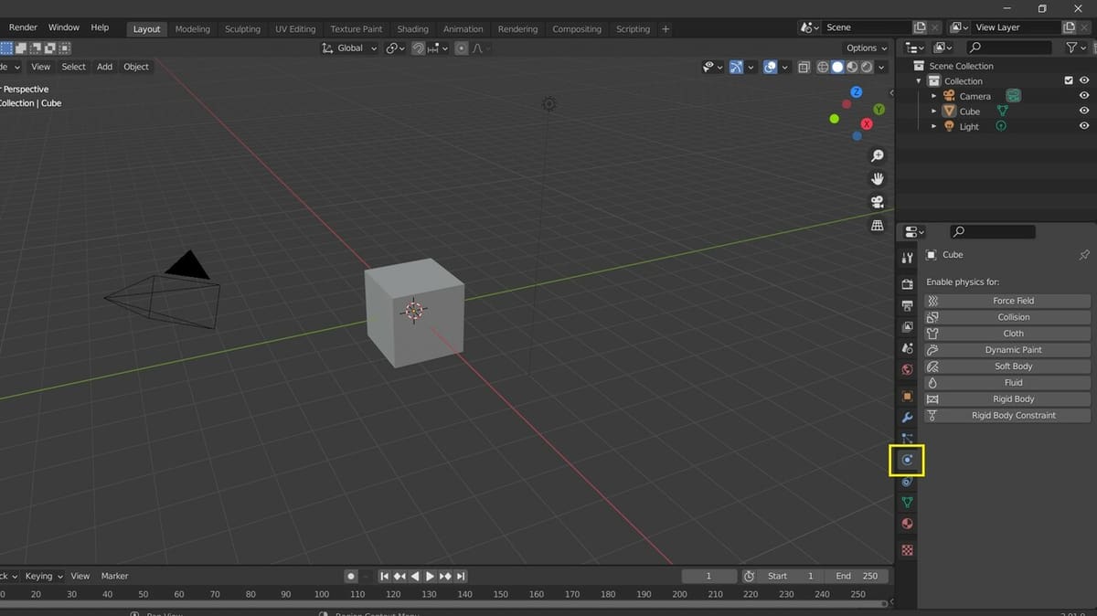Click the pin icon beside Cube
Screen dimensions: 1097x616
(1084, 255)
